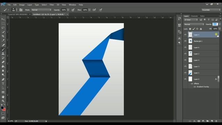Open the Image menu
Screen dimensions: 222x125
tap(22, 5)
